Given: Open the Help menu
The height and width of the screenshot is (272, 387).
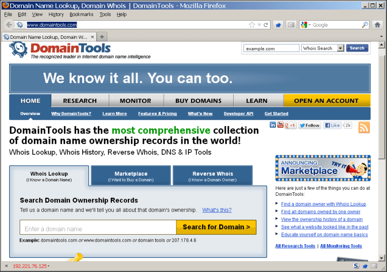Looking at the screenshot, I should (121, 14).
